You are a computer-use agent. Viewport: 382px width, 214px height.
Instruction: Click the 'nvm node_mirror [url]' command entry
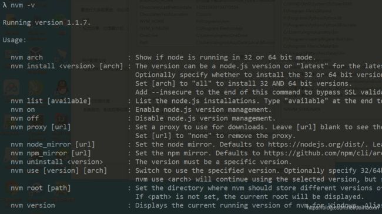pos(53,145)
